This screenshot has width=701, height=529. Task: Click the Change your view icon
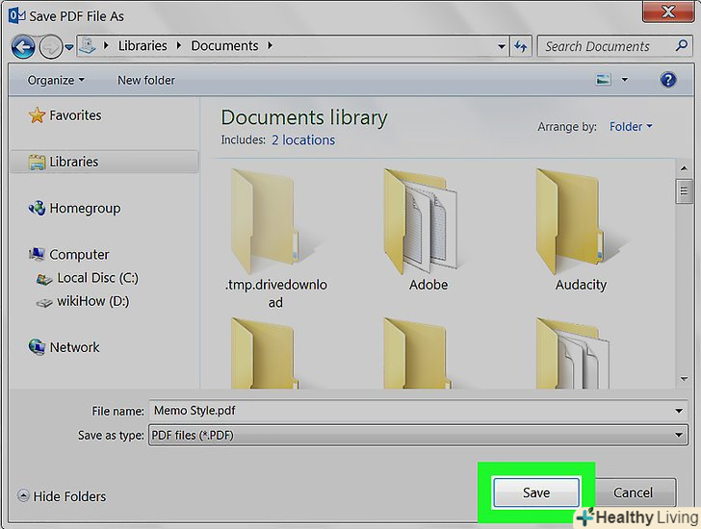coord(604,80)
